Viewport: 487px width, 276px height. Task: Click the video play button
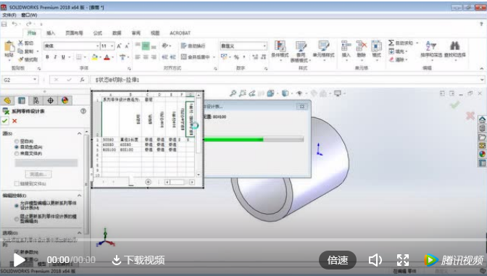(x=19, y=260)
